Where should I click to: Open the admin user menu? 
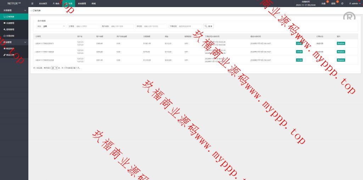click(354, 4)
